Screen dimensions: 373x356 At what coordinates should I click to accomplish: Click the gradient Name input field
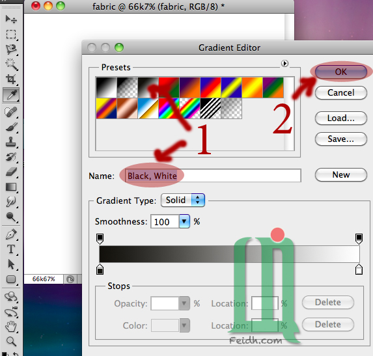pyautogui.click(x=213, y=176)
